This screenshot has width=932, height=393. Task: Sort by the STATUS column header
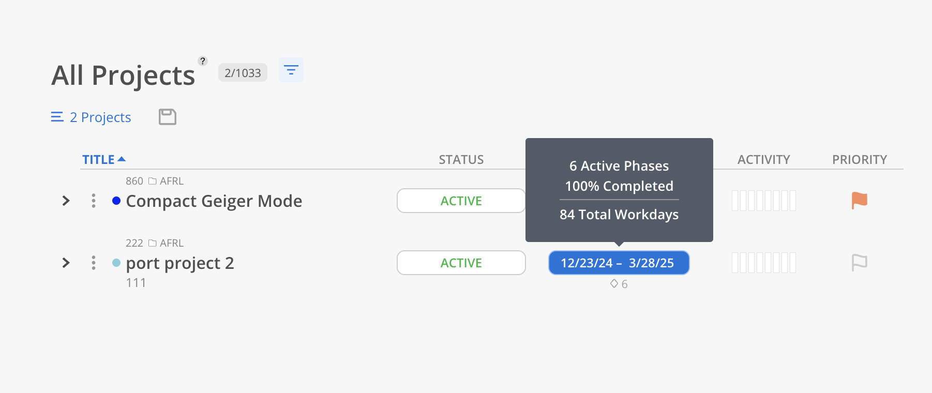461,160
